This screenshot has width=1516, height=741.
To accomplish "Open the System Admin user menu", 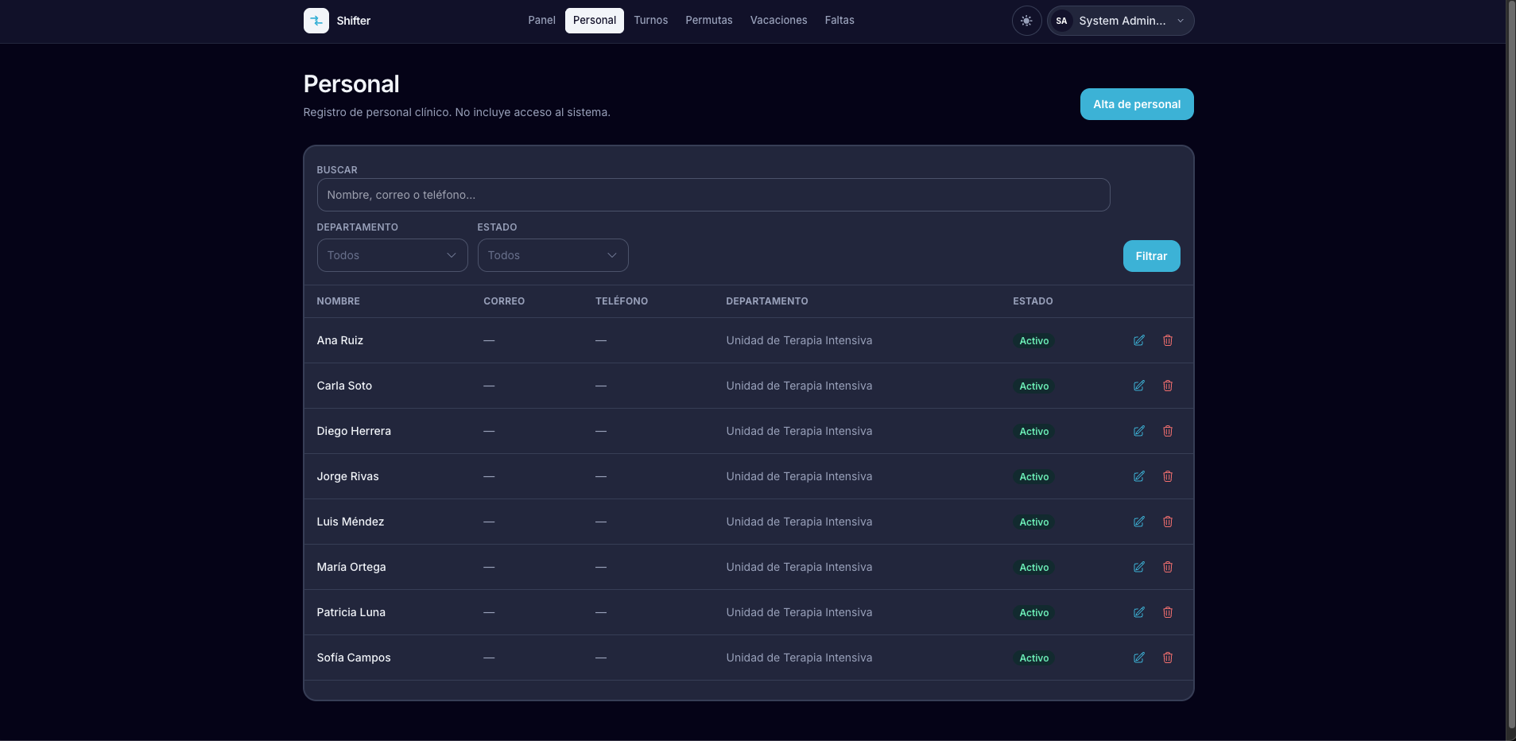I will pyautogui.click(x=1120, y=21).
